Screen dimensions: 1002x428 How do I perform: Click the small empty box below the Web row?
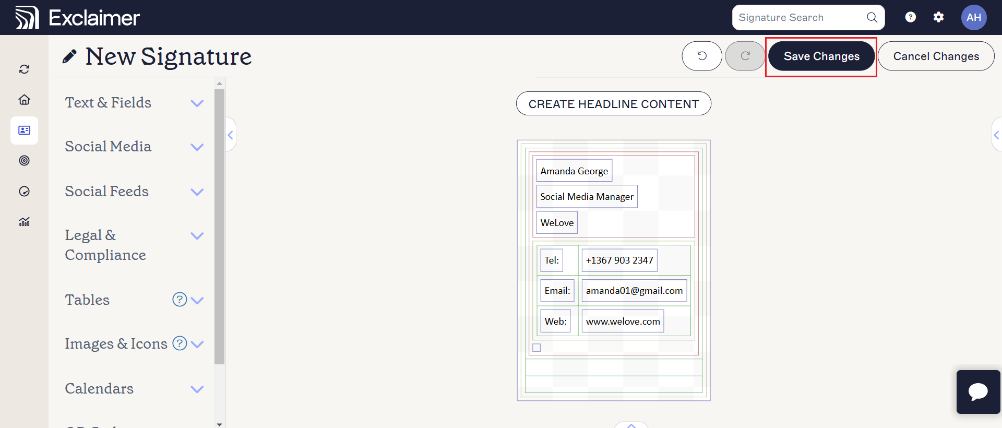(x=536, y=348)
